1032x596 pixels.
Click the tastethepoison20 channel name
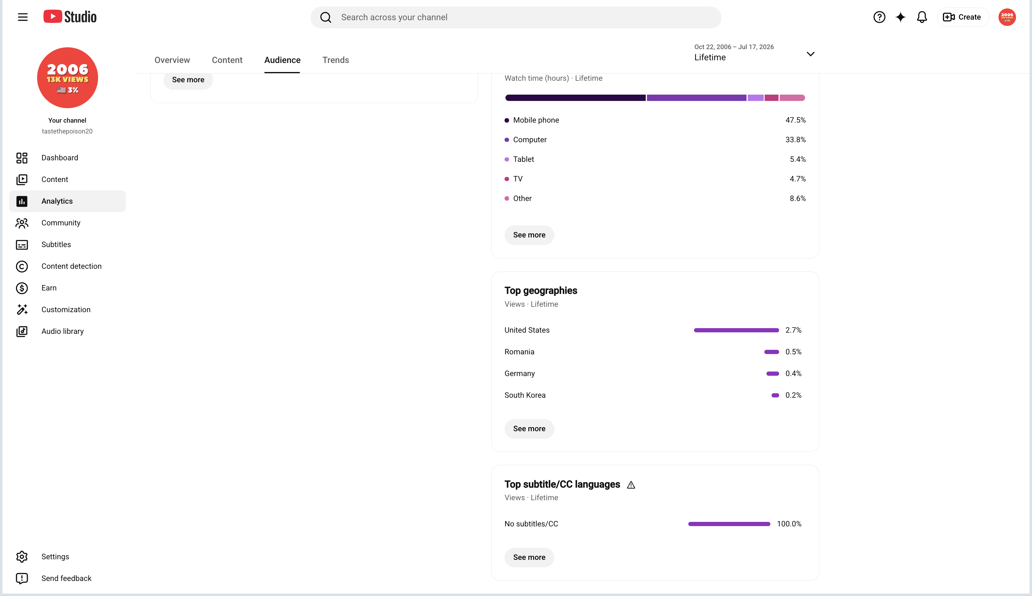point(67,131)
